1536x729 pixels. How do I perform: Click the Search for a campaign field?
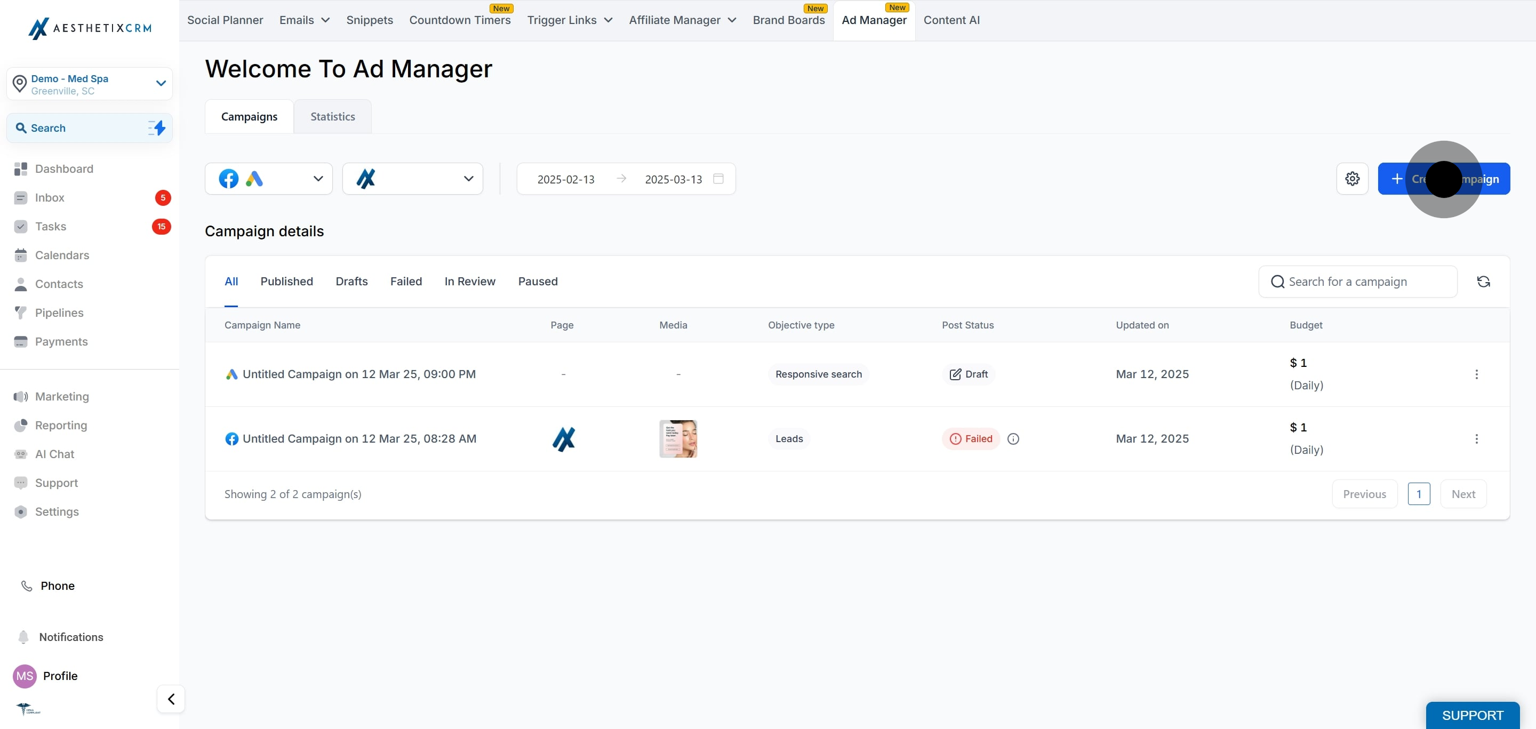1357,282
